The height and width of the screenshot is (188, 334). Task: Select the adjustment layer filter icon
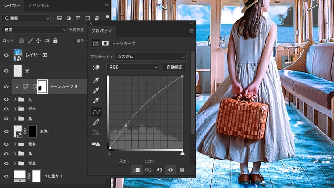[x=69, y=19]
